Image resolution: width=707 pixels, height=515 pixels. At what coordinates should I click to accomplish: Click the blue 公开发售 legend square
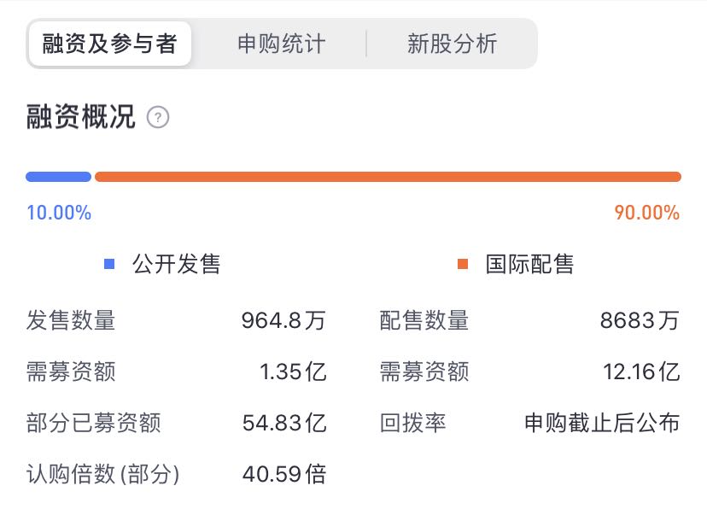[109, 264]
